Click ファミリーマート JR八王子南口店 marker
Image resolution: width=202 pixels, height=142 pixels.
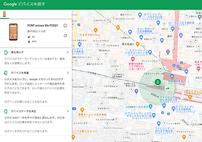pos(159,124)
